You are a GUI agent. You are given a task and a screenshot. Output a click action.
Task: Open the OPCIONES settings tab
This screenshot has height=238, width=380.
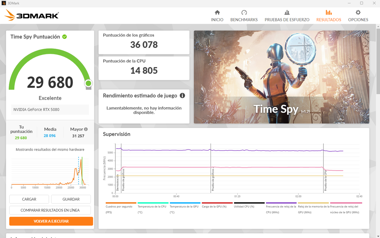point(358,16)
